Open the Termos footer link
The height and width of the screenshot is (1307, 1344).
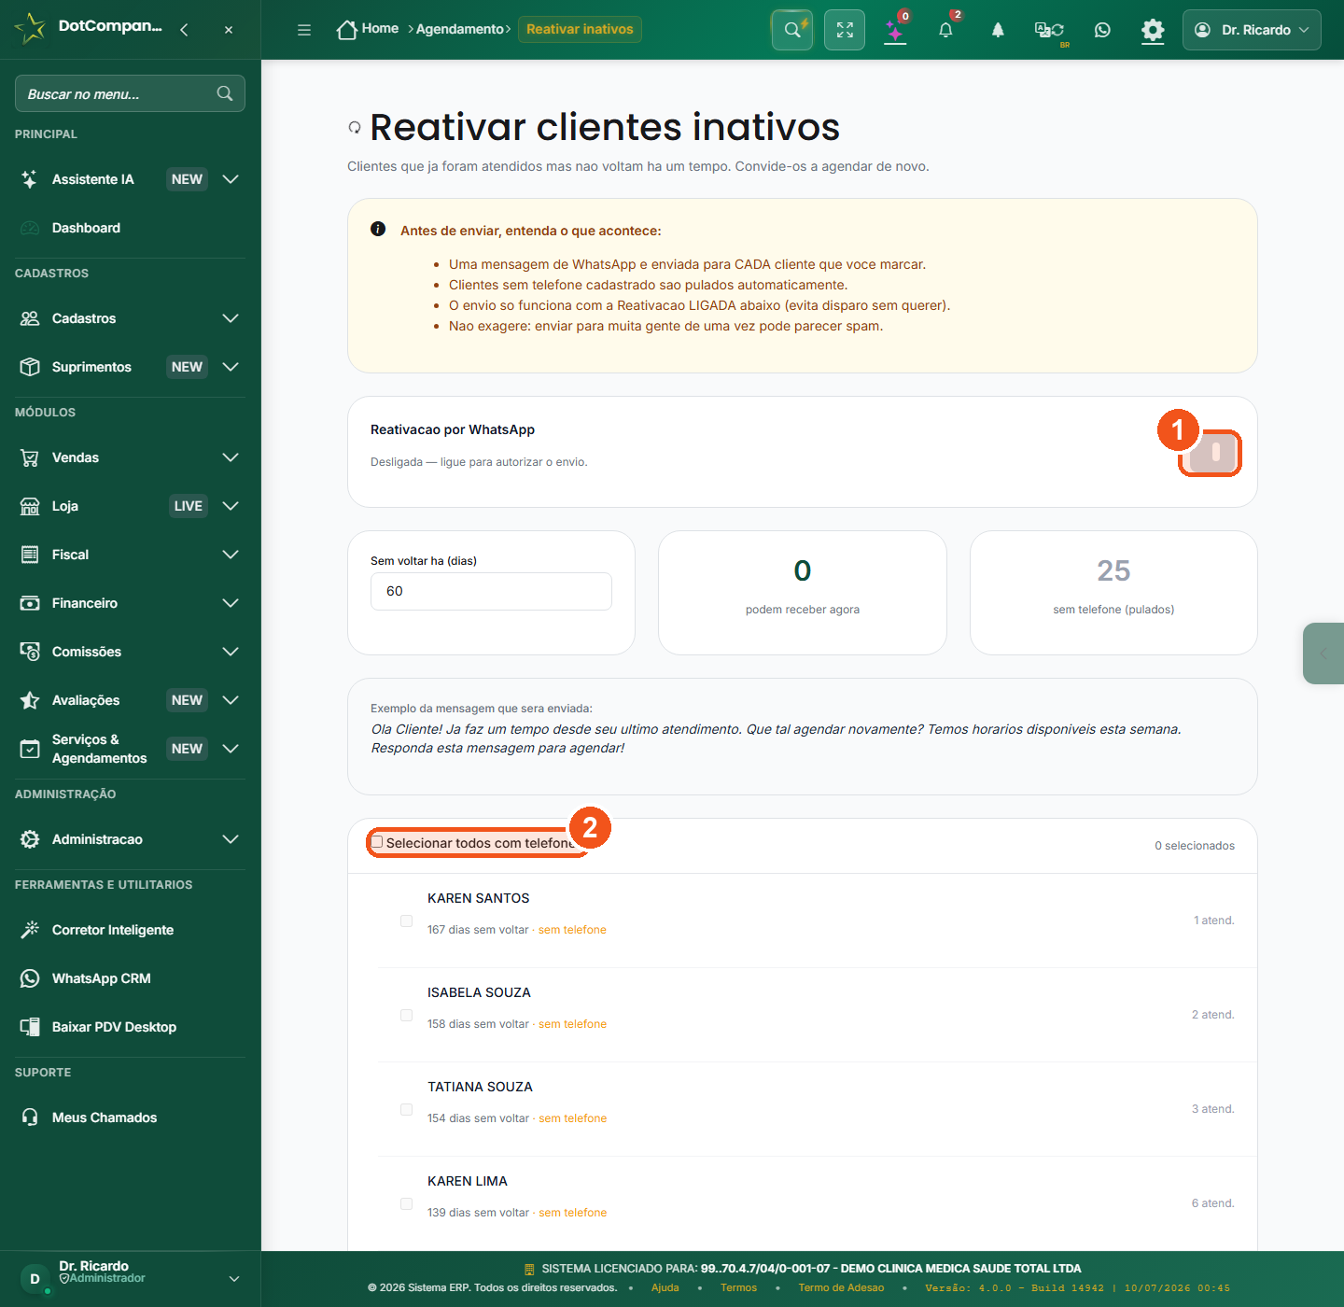tap(738, 1288)
